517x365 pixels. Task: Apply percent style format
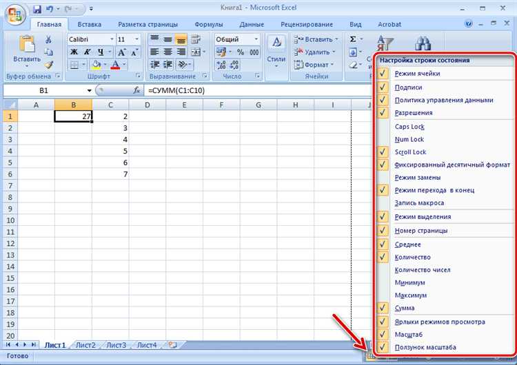(x=241, y=52)
